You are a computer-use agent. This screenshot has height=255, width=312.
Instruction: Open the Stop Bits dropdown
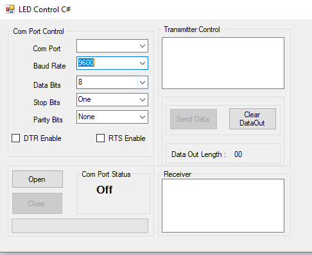(x=143, y=100)
